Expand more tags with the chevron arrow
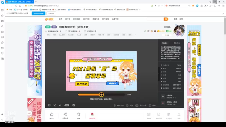Image resolution: width=226 pixels, height=127 pixels. click(135, 35)
